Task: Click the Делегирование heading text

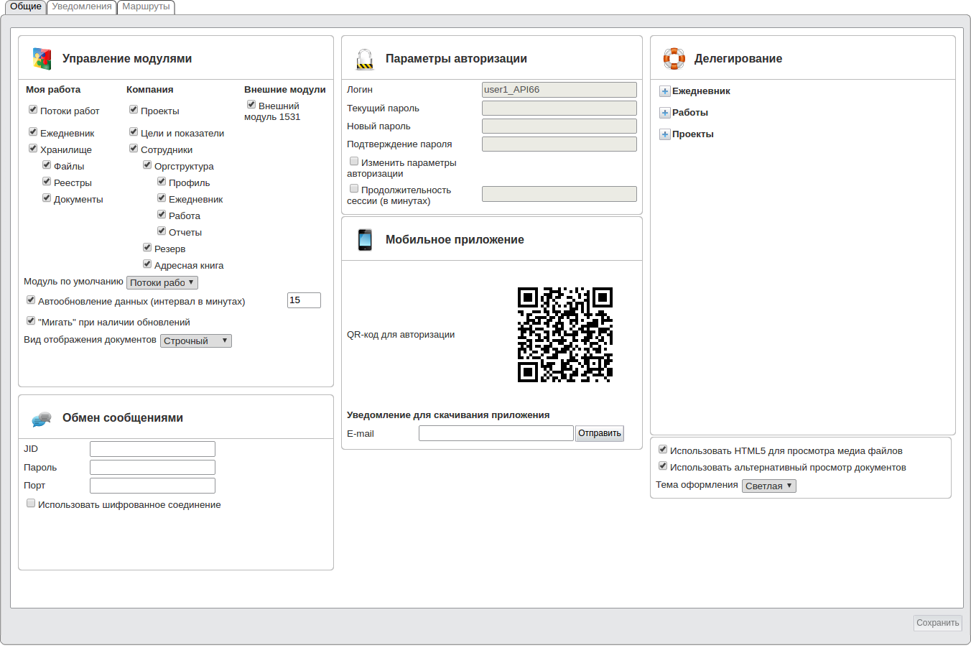Action: click(738, 59)
